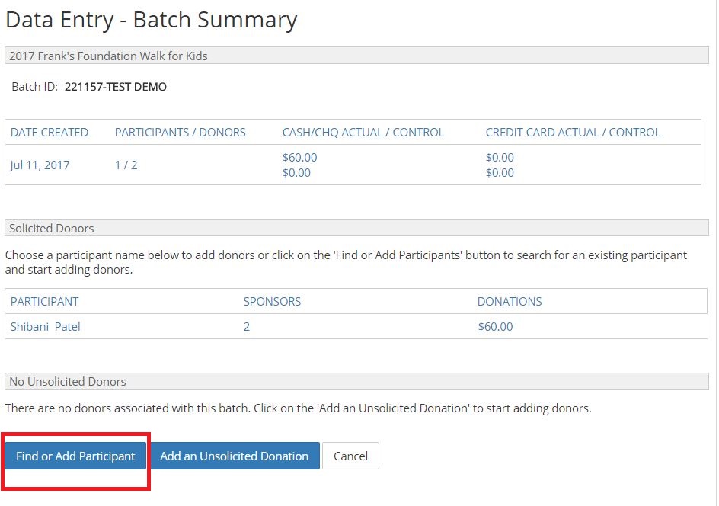The width and height of the screenshot is (719, 506).
Task: Click PARTICIPANTS / DONORS column header
Action: click(x=181, y=132)
